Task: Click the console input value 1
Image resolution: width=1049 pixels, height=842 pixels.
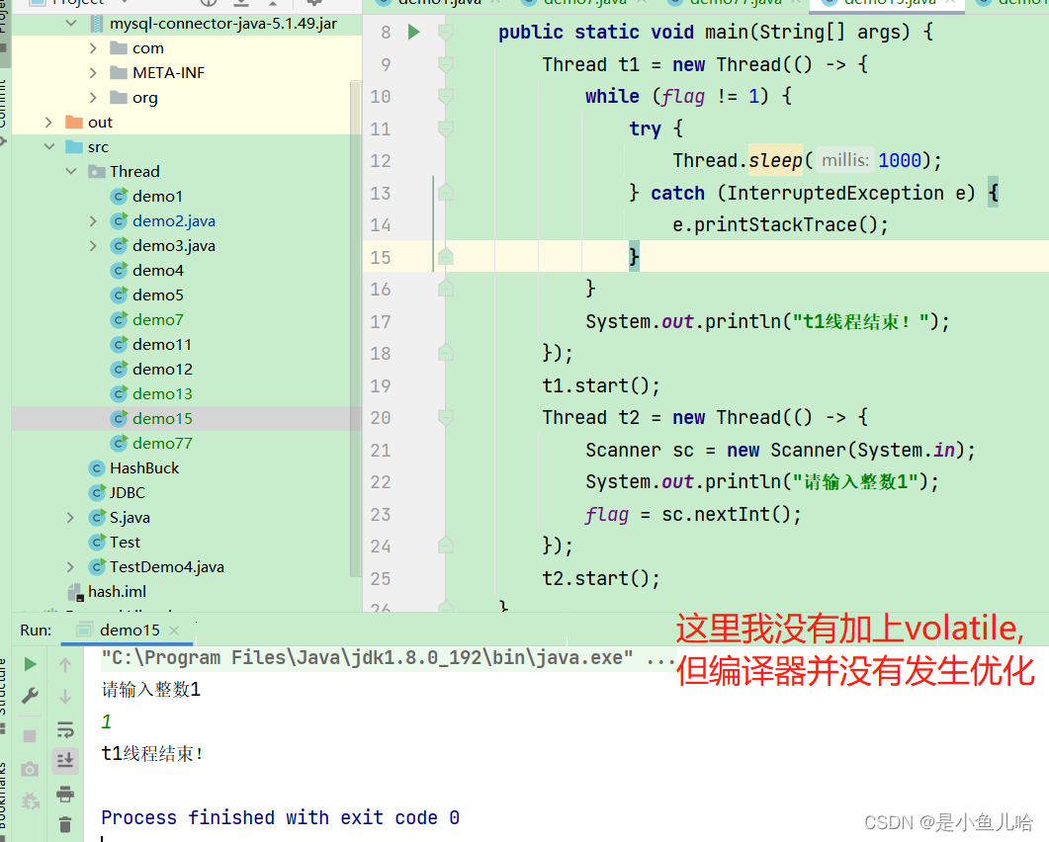Action: click(107, 721)
